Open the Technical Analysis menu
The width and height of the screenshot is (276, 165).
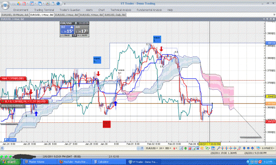tap(121, 10)
